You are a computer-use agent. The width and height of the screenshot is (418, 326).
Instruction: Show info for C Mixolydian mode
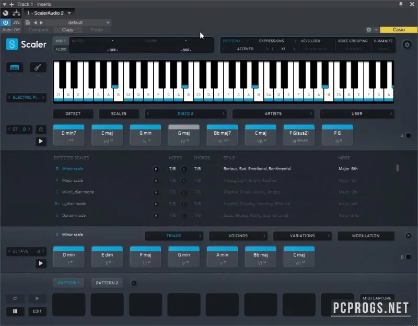click(184, 192)
